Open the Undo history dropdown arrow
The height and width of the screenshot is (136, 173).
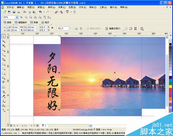point(44,12)
